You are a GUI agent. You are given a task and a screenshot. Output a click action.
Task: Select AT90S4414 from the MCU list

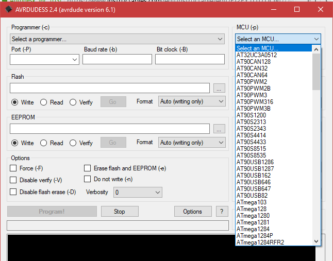point(274,135)
